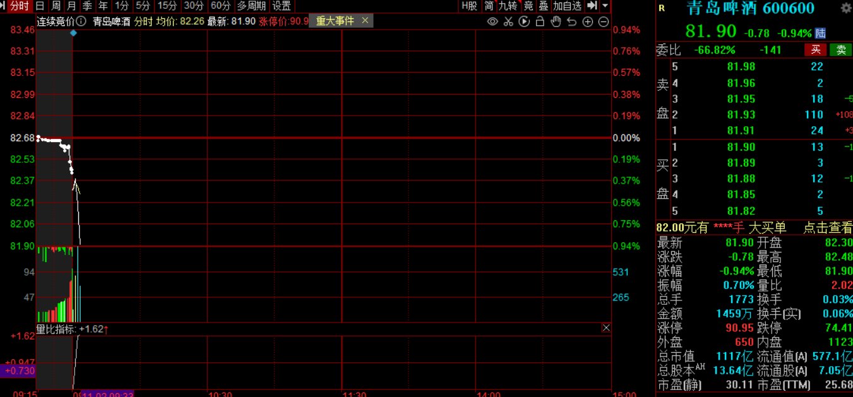Open the 5分 five-minute chart

pyautogui.click(x=143, y=6)
